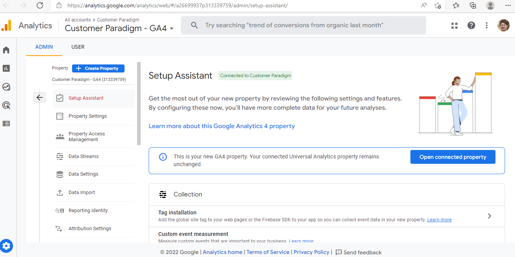This screenshot has width=515, height=257.
Task: Open the Reports bar chart icon
Action: click(6, 68)
